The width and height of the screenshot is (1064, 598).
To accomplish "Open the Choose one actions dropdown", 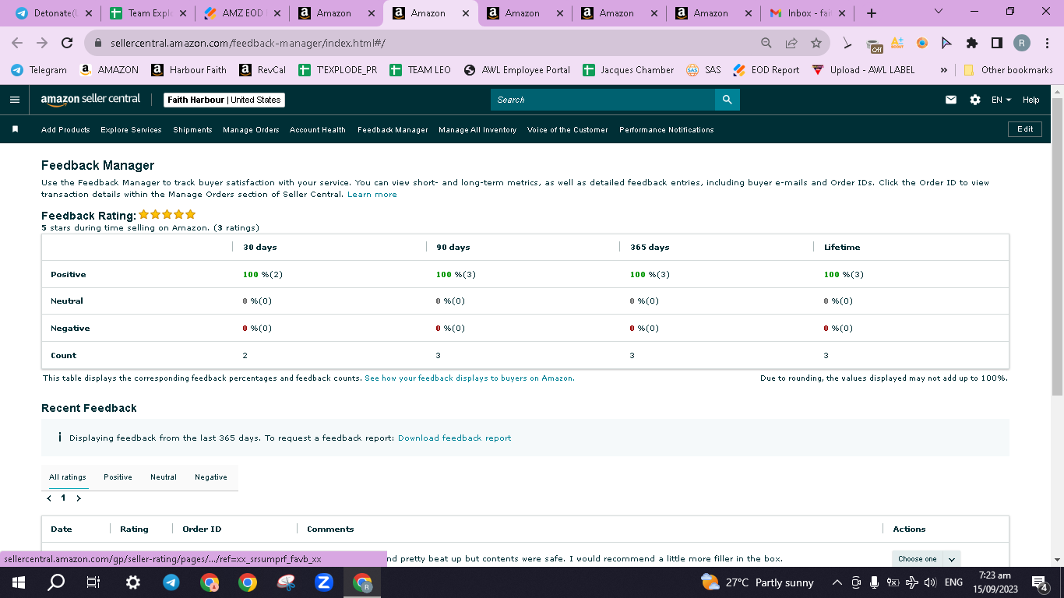I will (x=925, y=559).
